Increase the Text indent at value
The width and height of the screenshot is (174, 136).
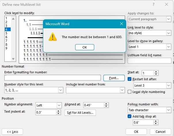click(58, 111)
